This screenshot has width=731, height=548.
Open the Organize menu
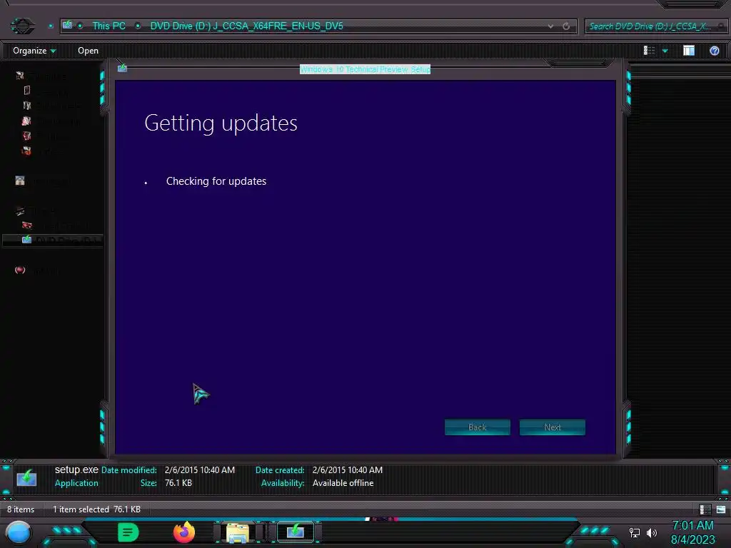coord(34,51)
